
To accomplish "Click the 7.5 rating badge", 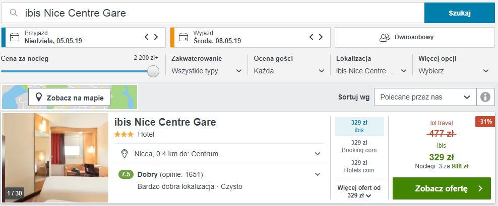I will [126, 174].
